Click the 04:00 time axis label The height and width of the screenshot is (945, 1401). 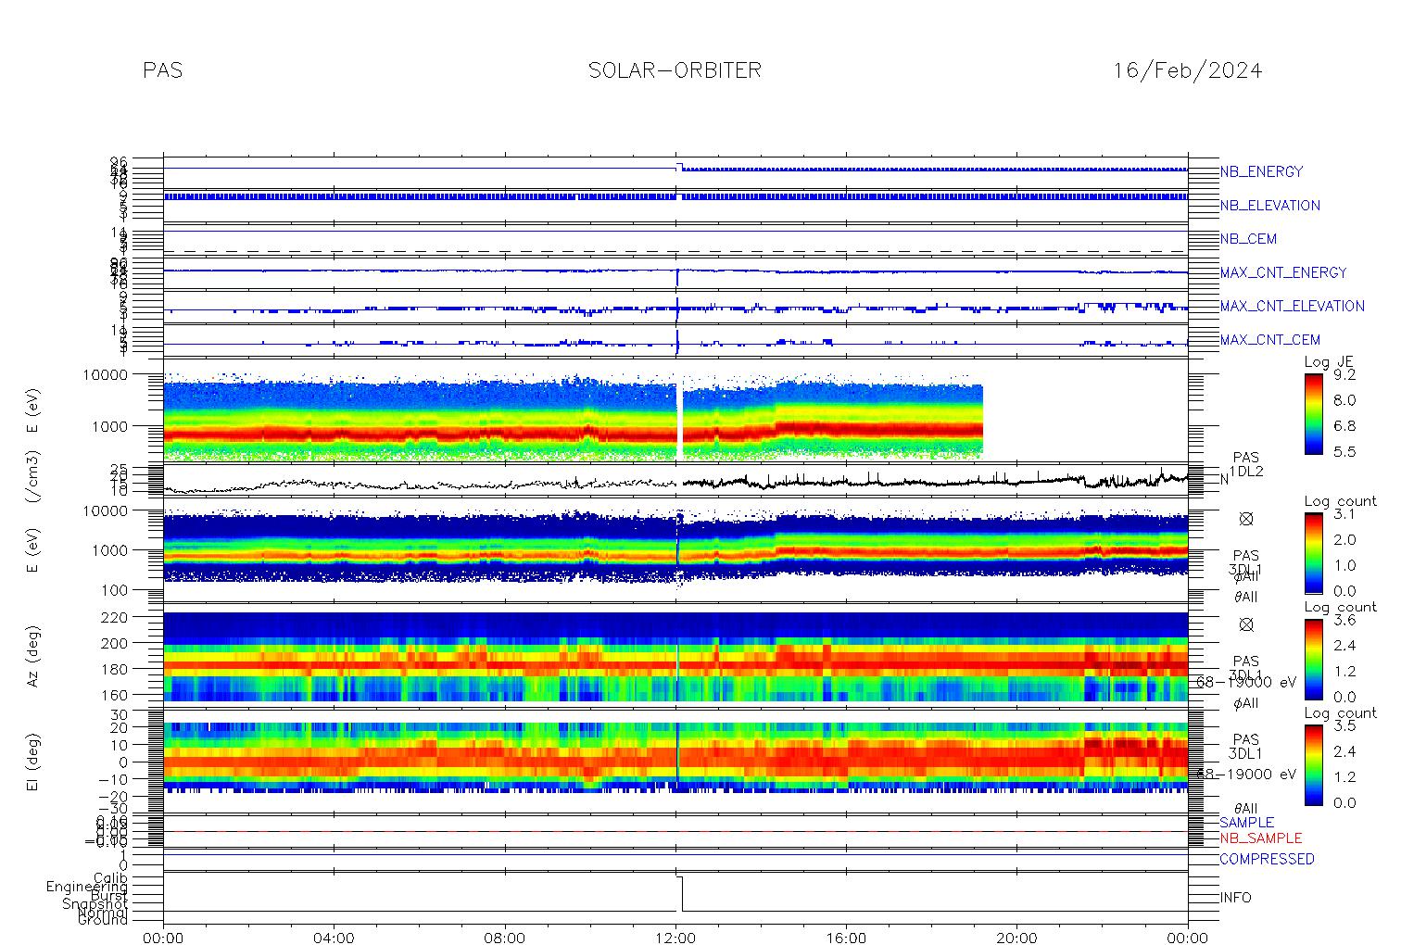pyautogui.click(x=334, y=938)
